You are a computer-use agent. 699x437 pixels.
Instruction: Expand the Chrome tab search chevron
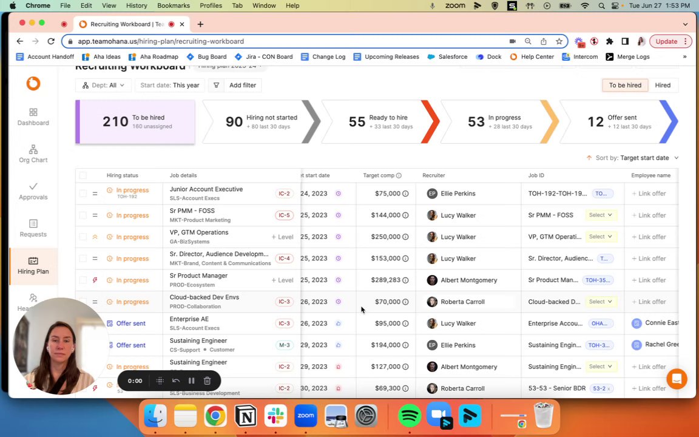tap(685, 24)
